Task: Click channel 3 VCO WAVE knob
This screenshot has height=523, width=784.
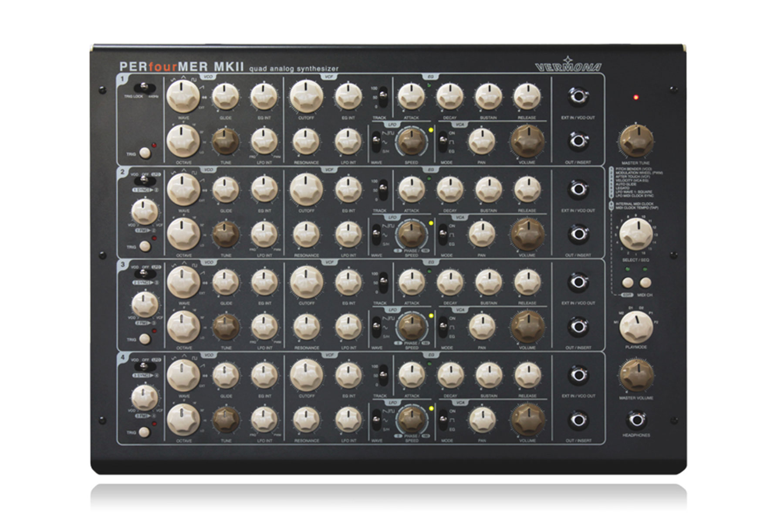Action: (184, 282)
